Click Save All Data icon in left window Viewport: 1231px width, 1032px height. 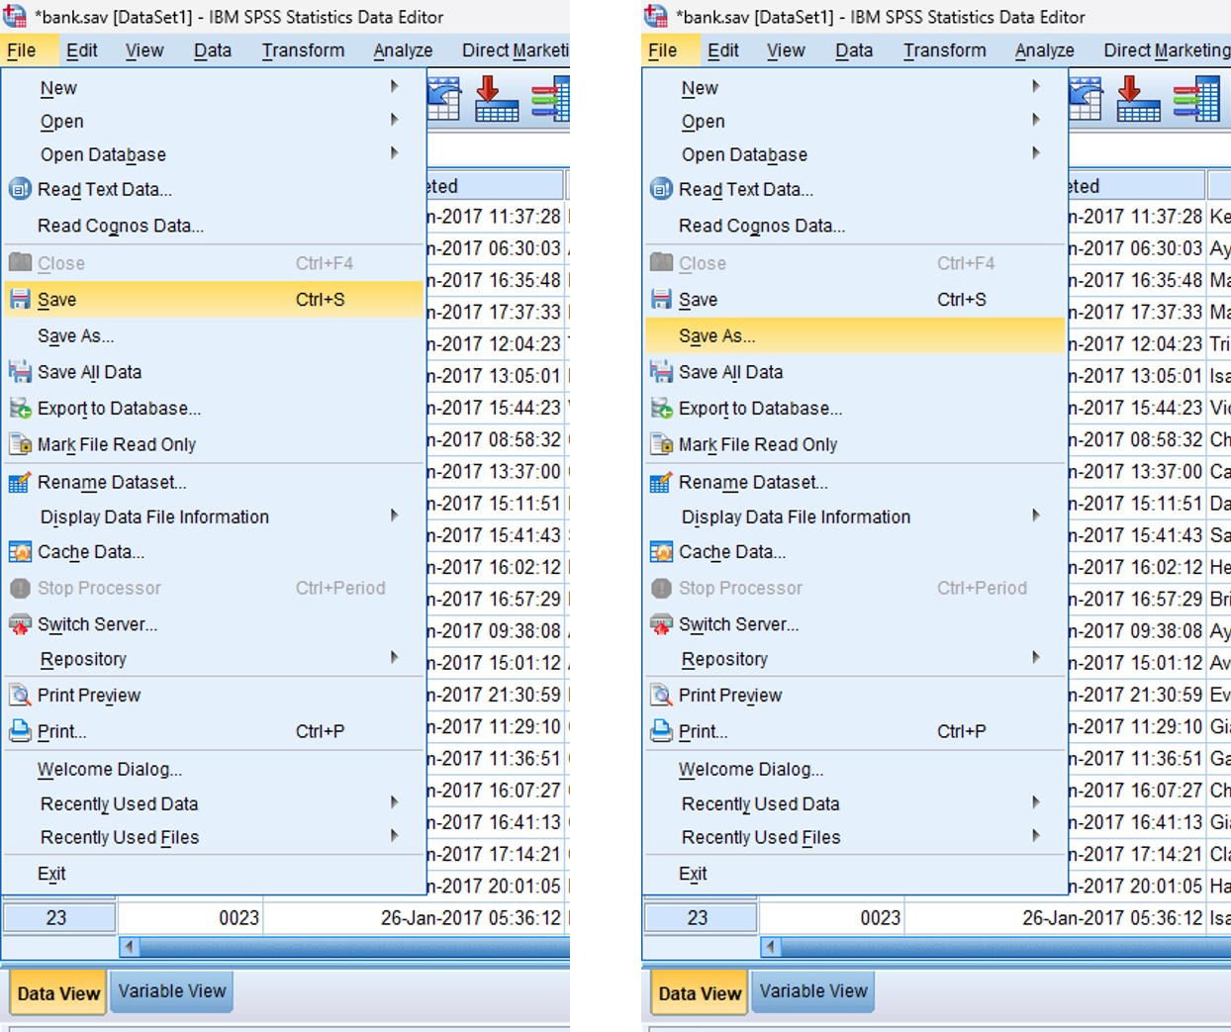(20, 372)
